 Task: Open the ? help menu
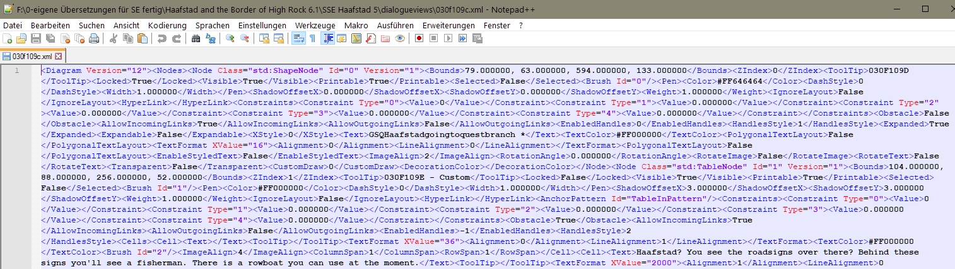[x=520, y=25]
